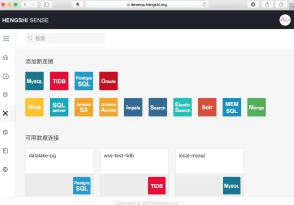Image resolution: width=294 pixels, height=205 pixels.
Task: Select the TiDB tile under add connection
Action: (x=59, y=81)
